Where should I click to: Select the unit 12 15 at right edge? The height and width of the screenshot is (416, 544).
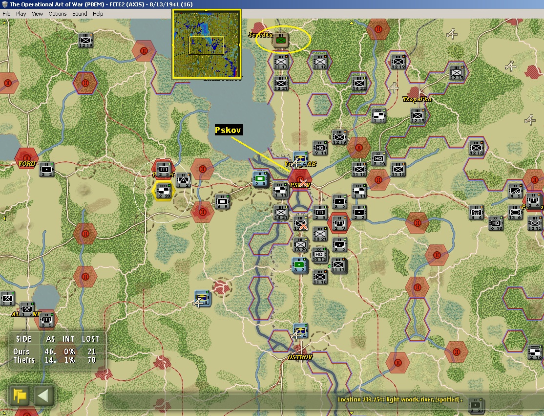point(535,223)
